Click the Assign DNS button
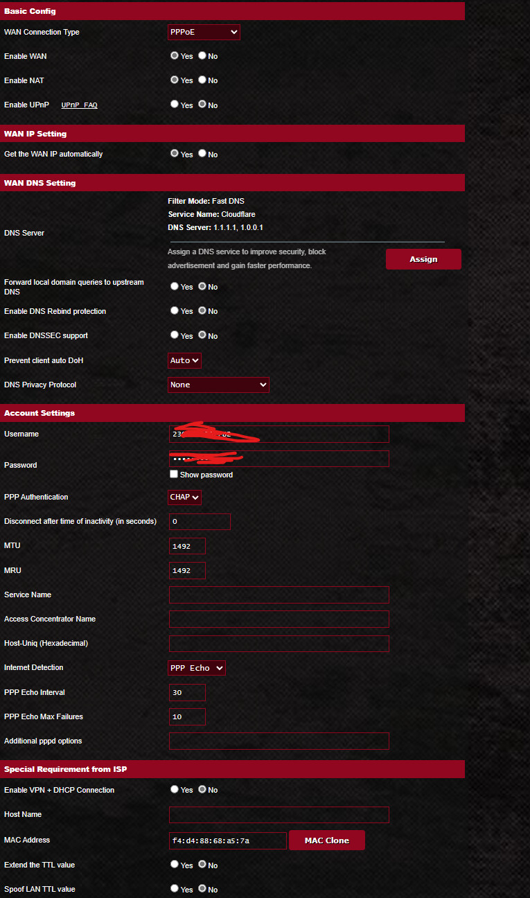This screenshot has height=898, width=530. point(423,259)
